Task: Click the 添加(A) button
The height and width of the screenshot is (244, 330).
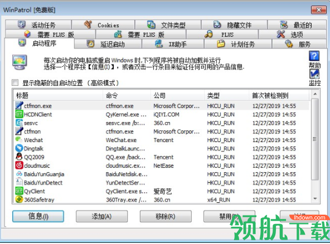Action: (x=101, y=216)
